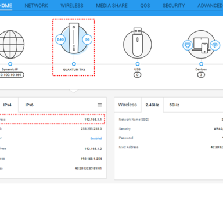This screenshot has height=223, width=223.
Task: Click the wireless Wi-Fi devices badge
Action: tap(215, 45)
